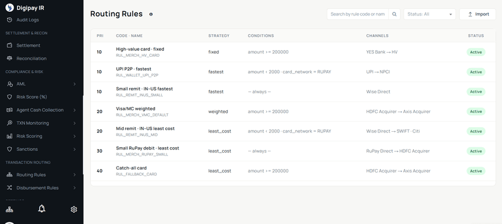The height and width of the screenshot is (224, 502).
Task: Click code RUL_WALLET_UPI_P2P
Action: tap(137, 76)
